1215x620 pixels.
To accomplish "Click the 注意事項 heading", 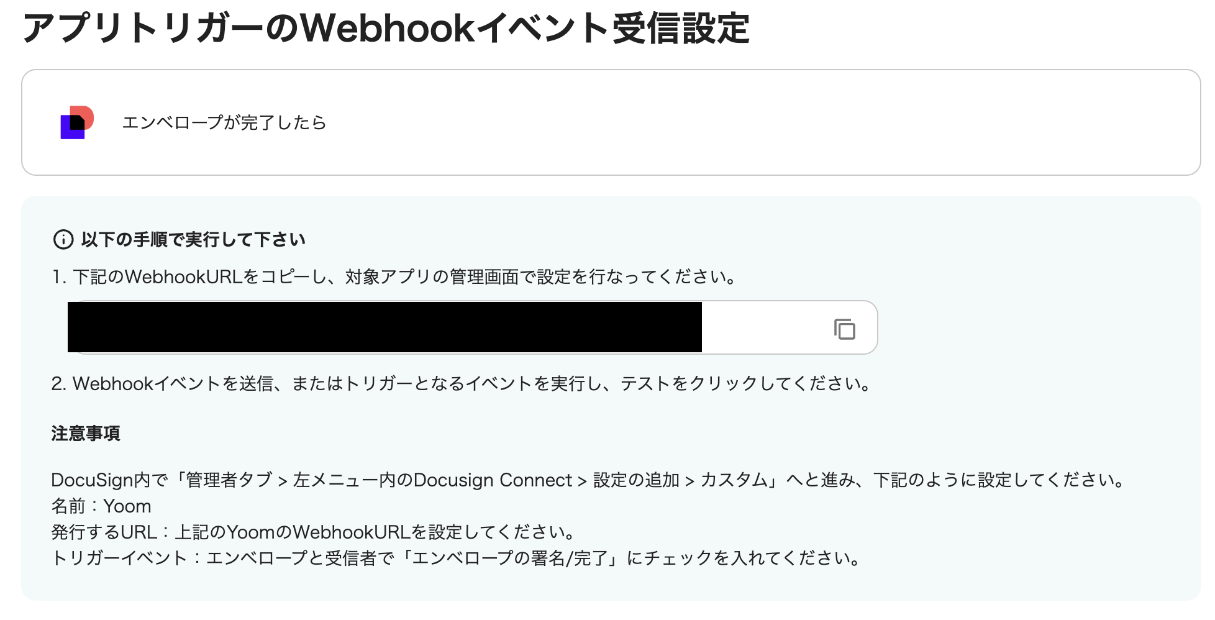I will 86,433.
